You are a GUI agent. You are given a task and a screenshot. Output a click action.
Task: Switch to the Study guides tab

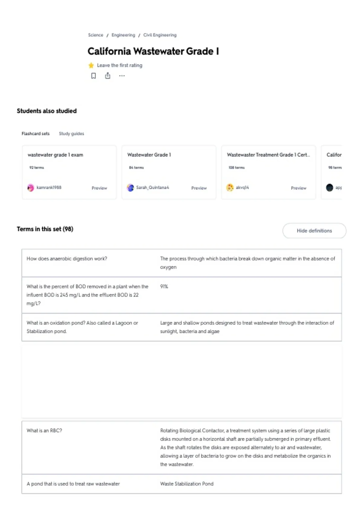[x=71, y=134]
